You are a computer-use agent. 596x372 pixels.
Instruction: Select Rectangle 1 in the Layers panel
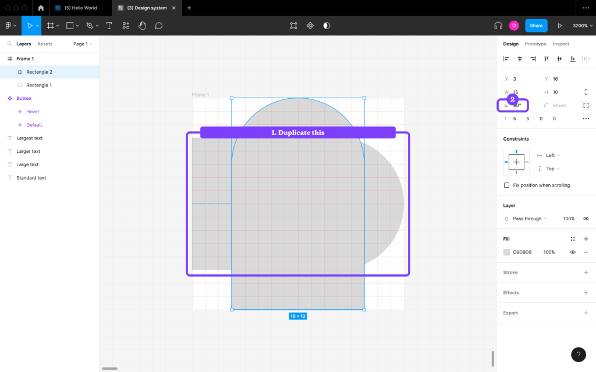pos(40,85)
